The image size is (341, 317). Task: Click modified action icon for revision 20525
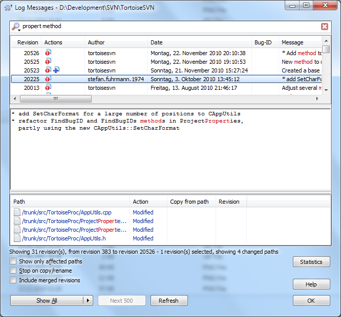click(48, 62)
